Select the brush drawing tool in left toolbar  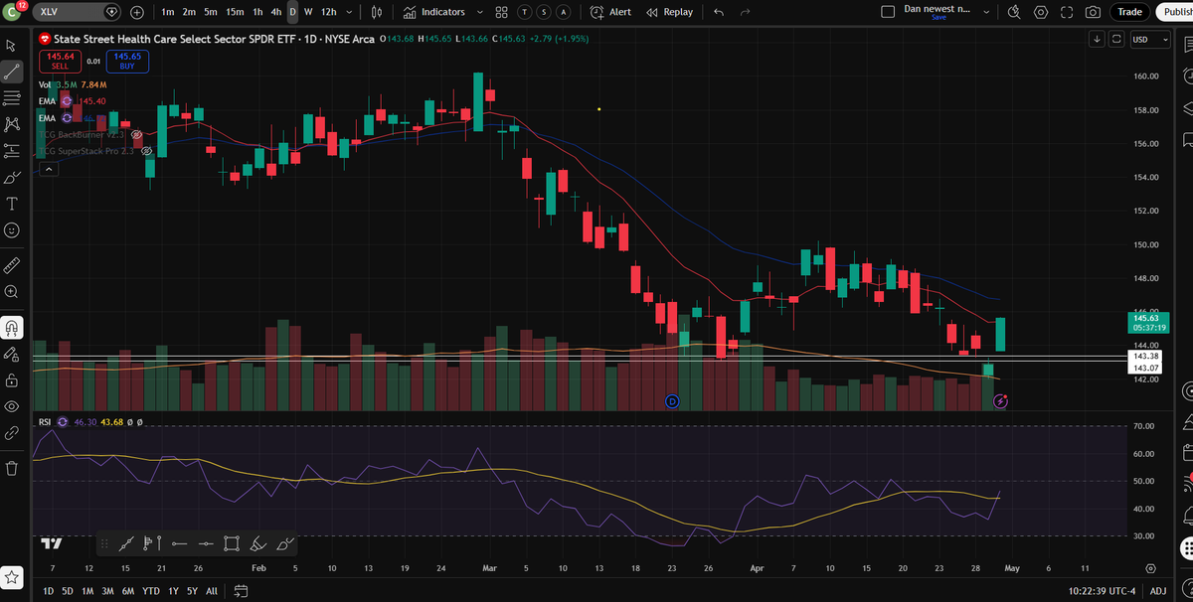tap(12, 178)
